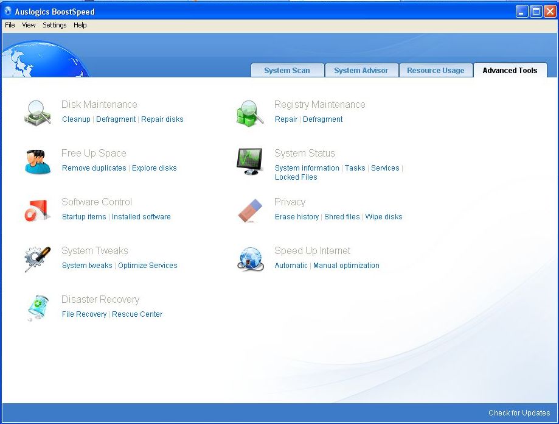Click the Disaster Recovery recycle bin icon

(x=38, y=308)
